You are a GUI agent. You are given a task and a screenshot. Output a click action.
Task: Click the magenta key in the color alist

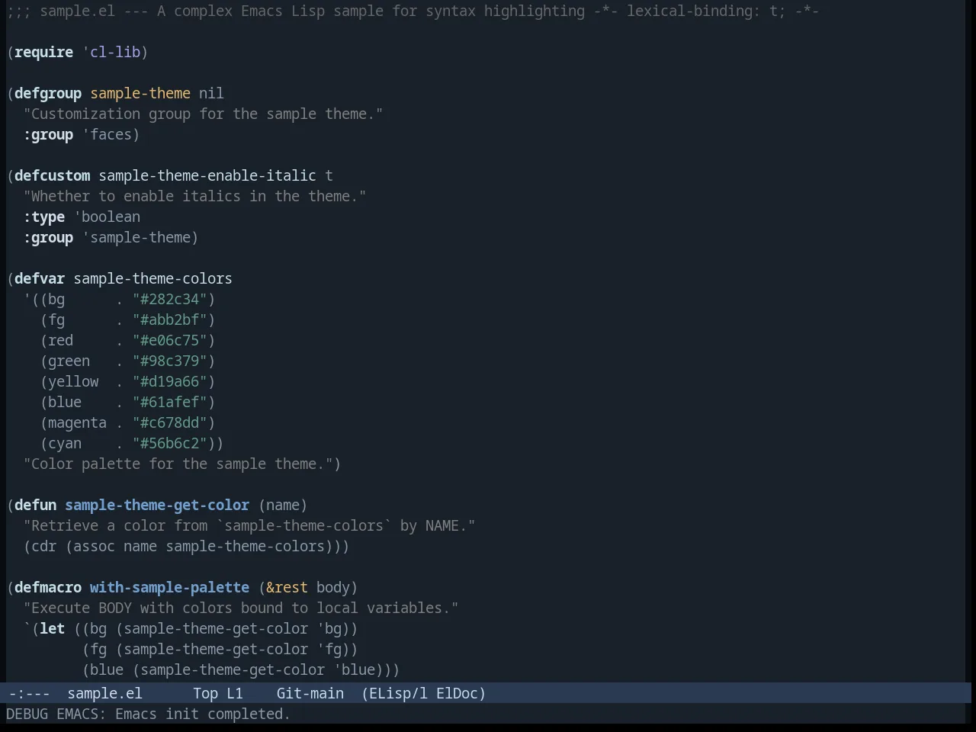(x=78, y=422)
